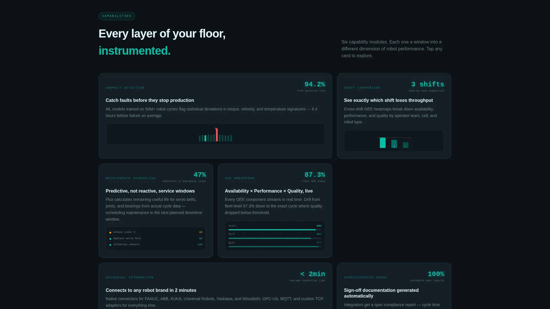The height and width of the screenshot is (309, 550).
Task: Click the MAINTENANCE SCHEDULING label
Action: [131, 178]
